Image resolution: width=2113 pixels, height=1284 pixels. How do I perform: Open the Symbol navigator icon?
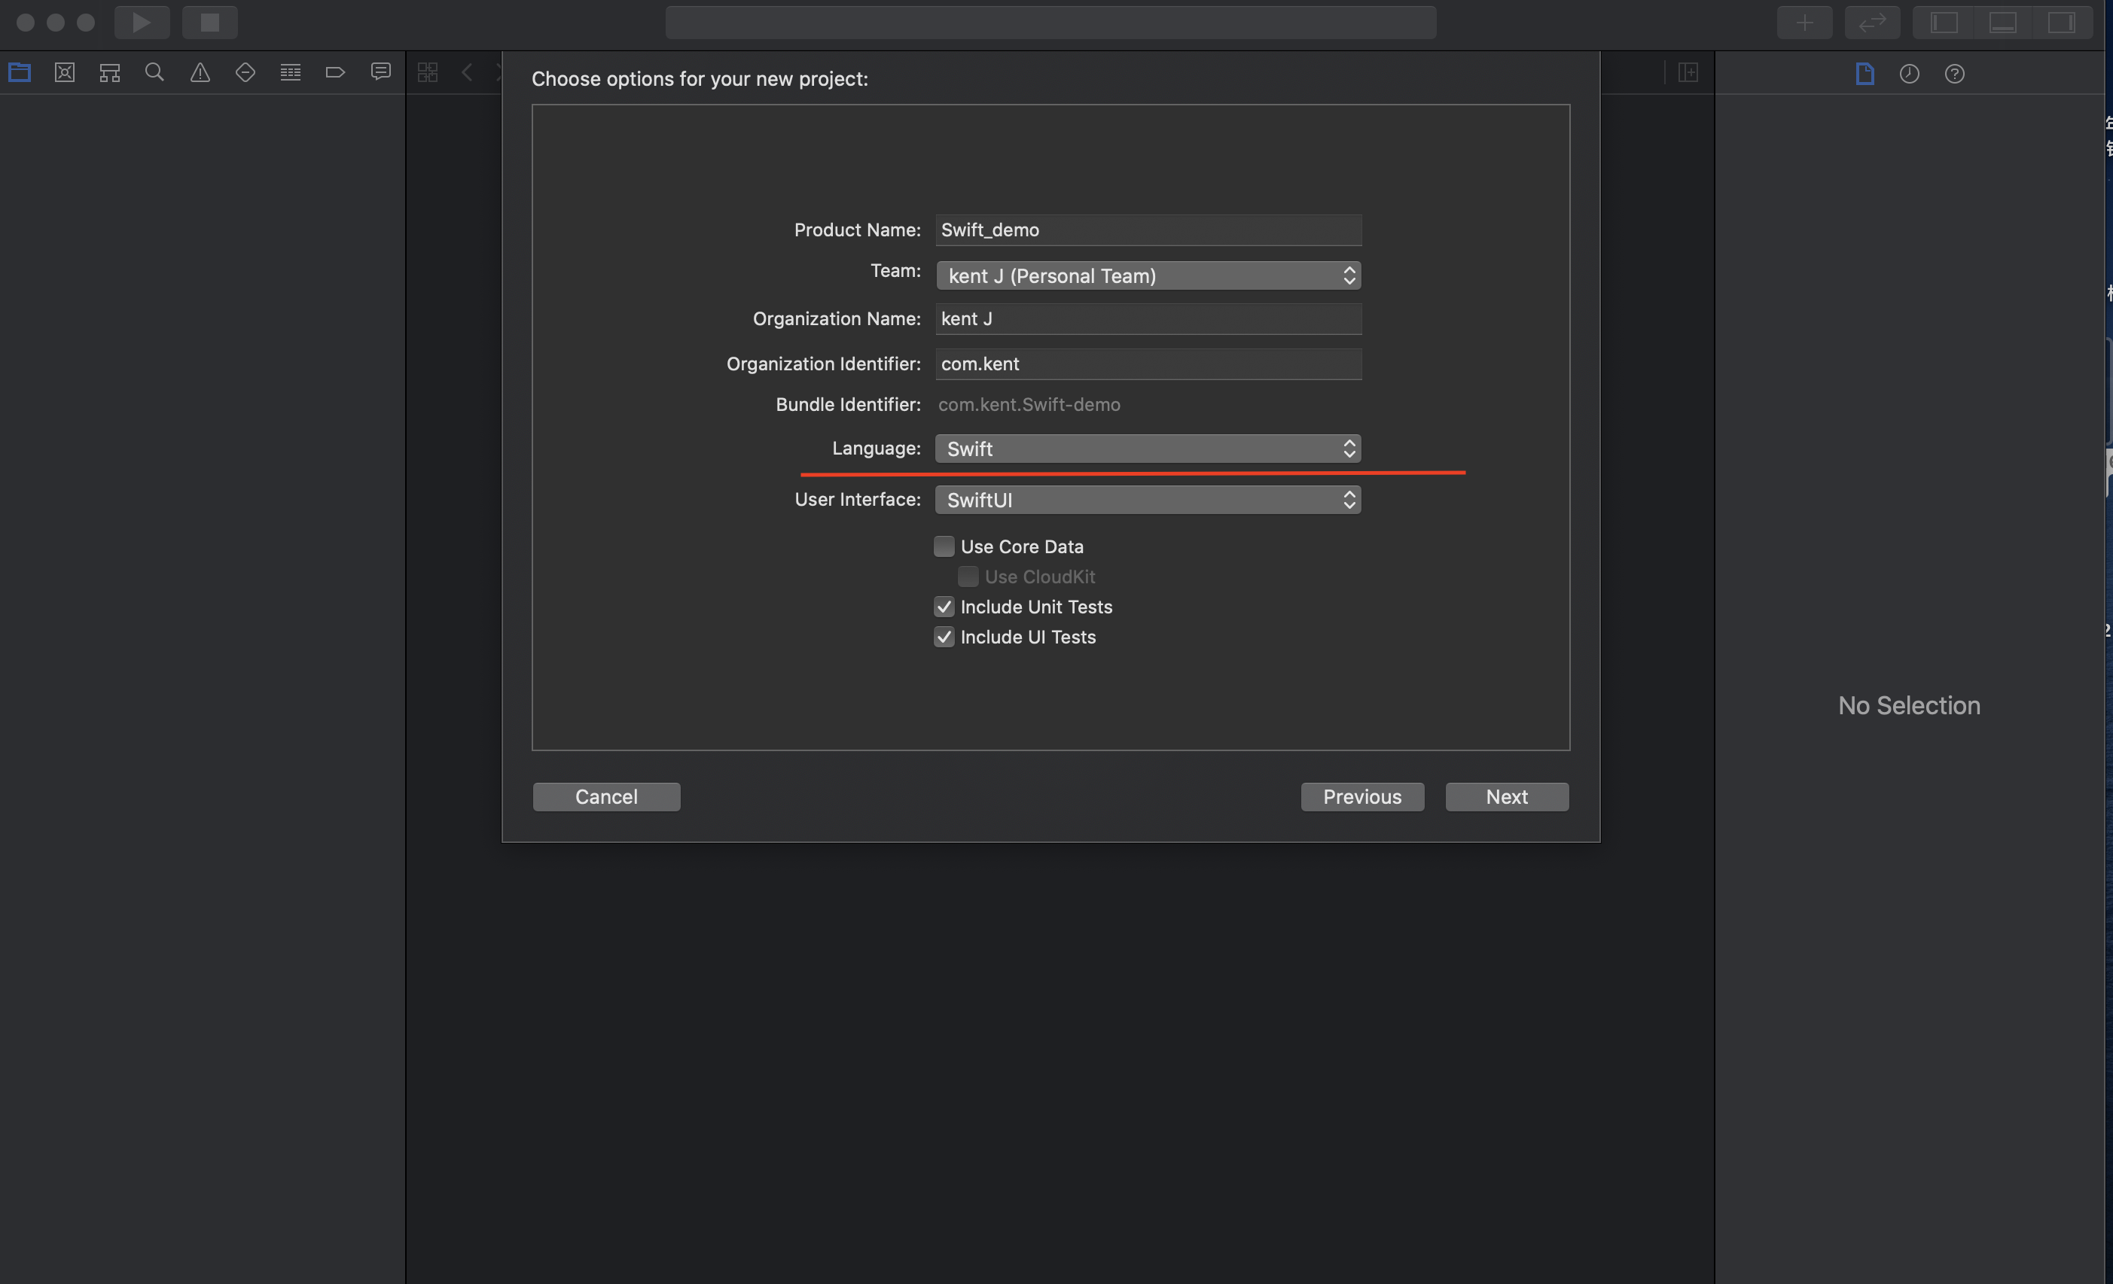pyautogui.click(x=110, y=73)
